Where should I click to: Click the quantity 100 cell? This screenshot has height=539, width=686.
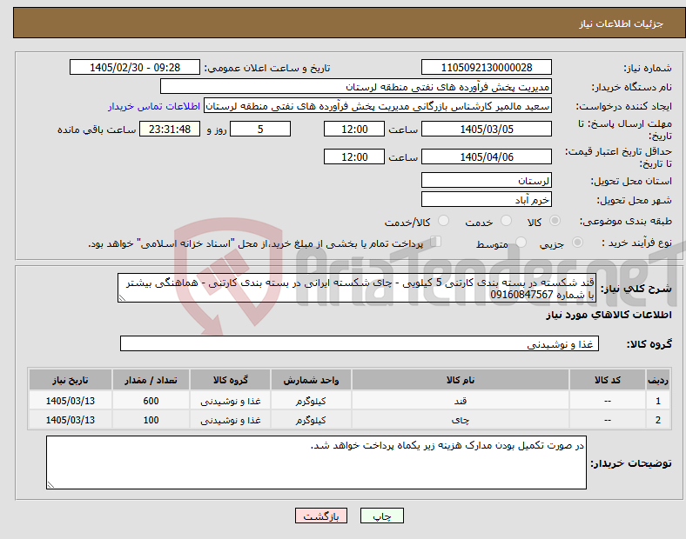point(151,420)
